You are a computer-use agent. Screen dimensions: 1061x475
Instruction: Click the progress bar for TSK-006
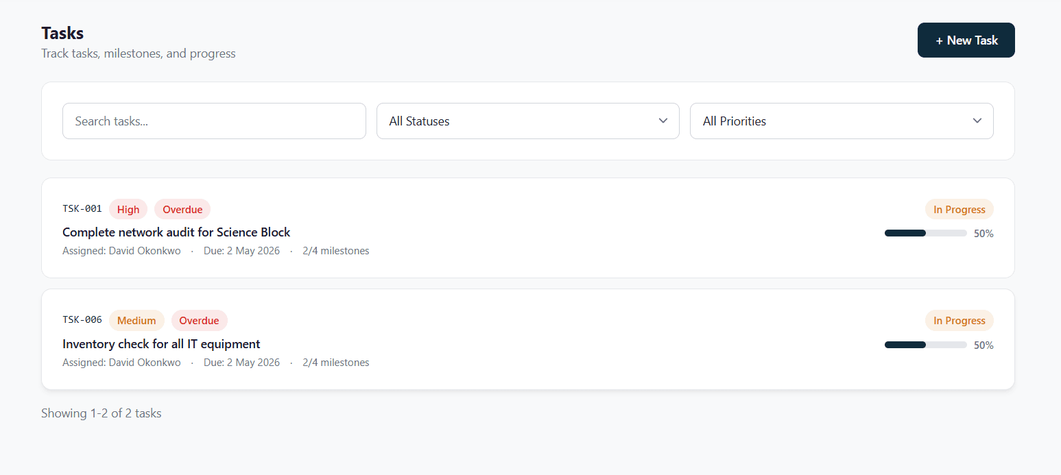[926, 345]
